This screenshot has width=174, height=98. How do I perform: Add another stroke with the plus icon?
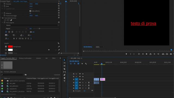pos(49,50)
